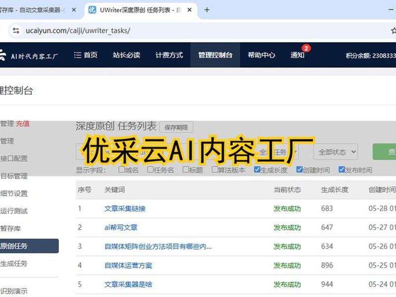Viewport: 396px width, 297px height.
Task: Click the 当前状态 column header
Action: point(287,190)
